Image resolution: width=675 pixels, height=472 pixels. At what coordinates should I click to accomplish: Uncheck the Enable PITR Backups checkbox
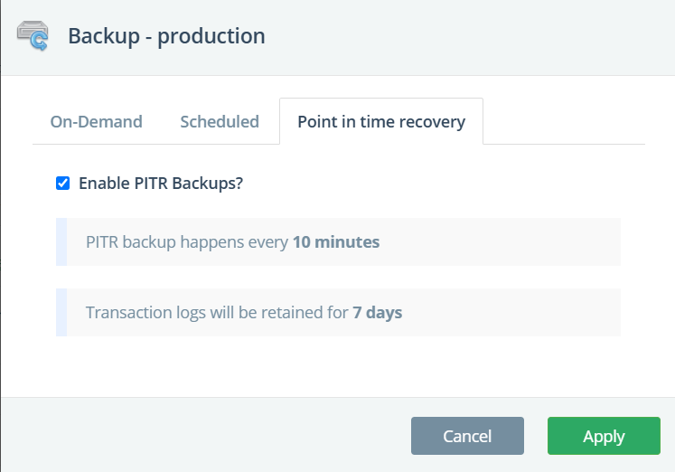pos(63,183)
